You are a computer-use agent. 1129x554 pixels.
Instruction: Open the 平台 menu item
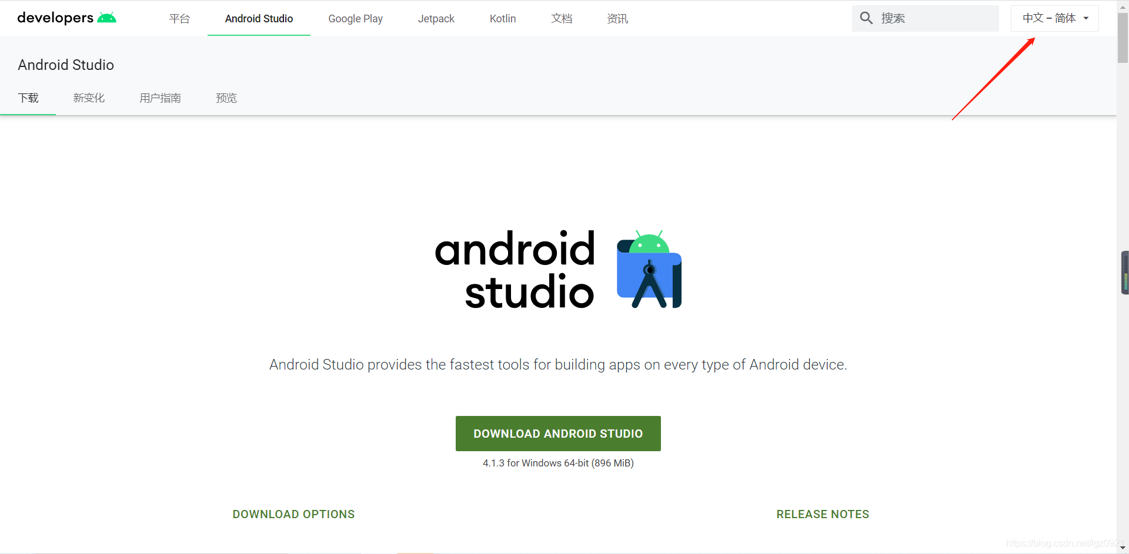click(179, 19)
